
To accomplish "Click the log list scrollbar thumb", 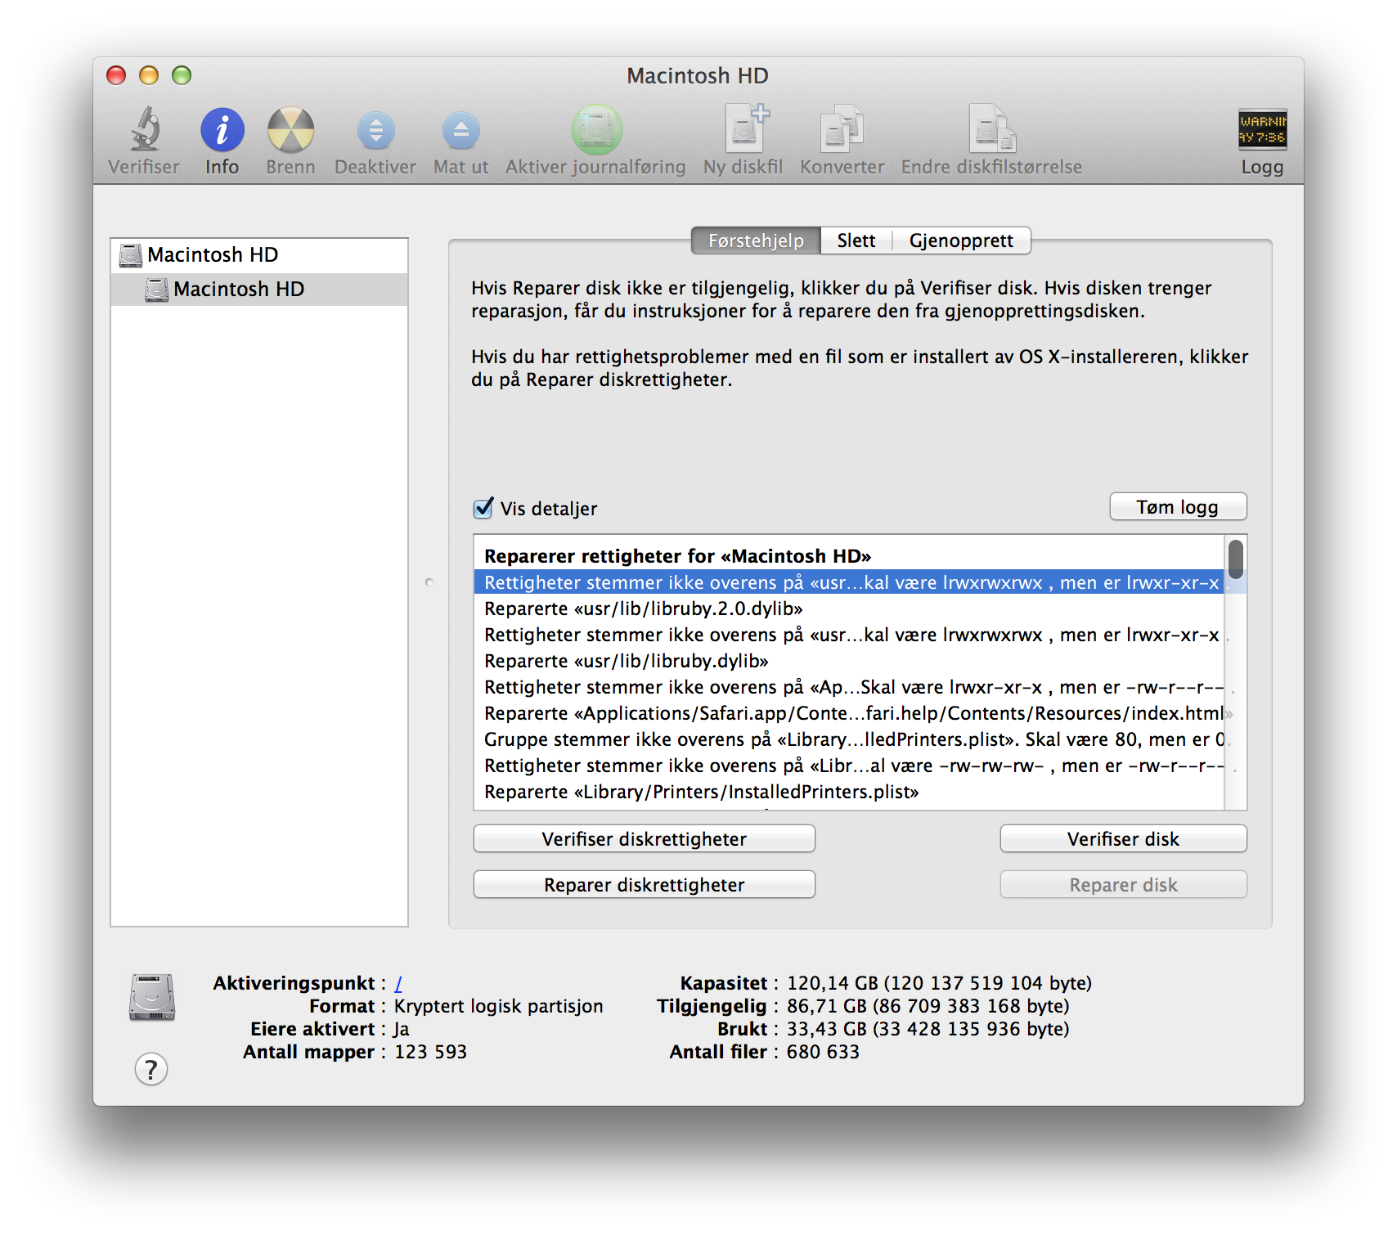I will coord(1236,559).
